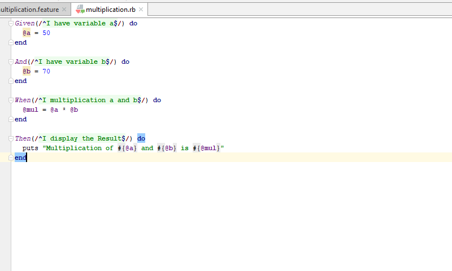This screenshot has width=452, height=271.
Task: Place cursor on the number 50
Action: 46,33
